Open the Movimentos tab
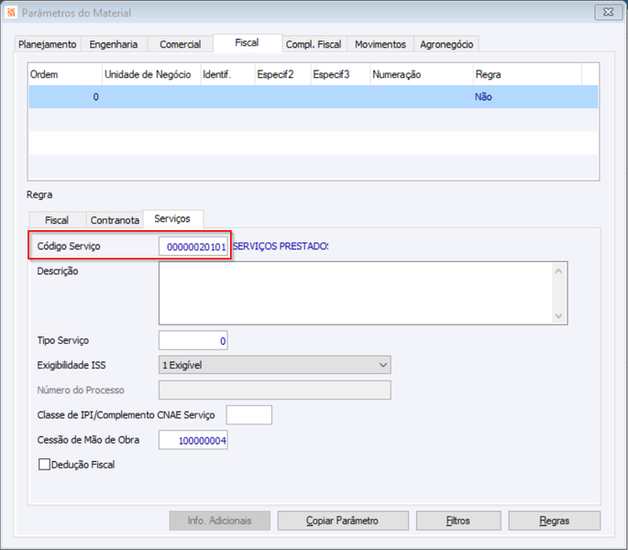Viewport: 628px width, 550px height. click(380, 44)
